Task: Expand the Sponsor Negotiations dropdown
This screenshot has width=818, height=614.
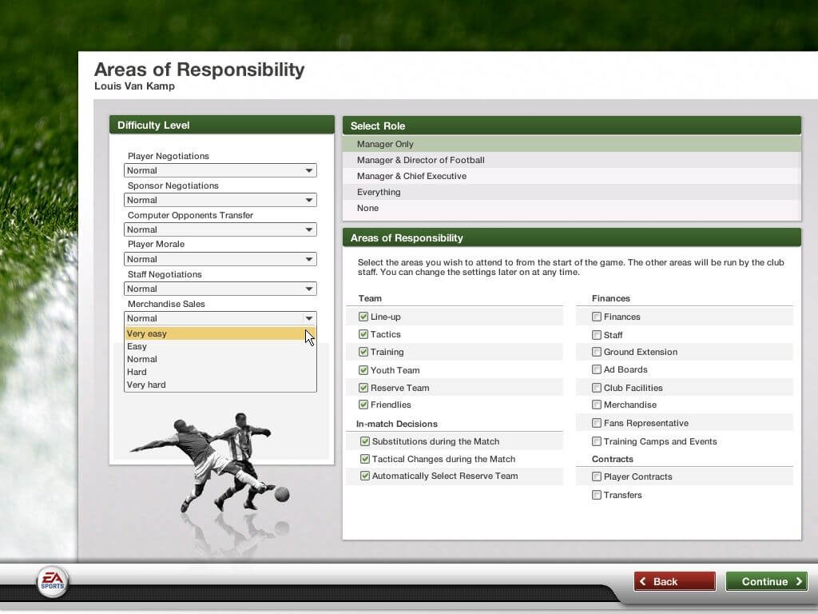Action: pyautogui.click(x=220, y=200)
